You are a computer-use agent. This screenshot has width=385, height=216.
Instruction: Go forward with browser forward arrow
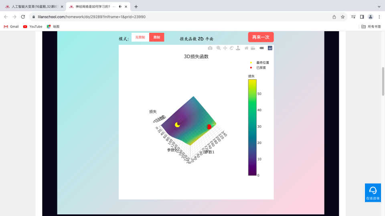pos(14,17)
